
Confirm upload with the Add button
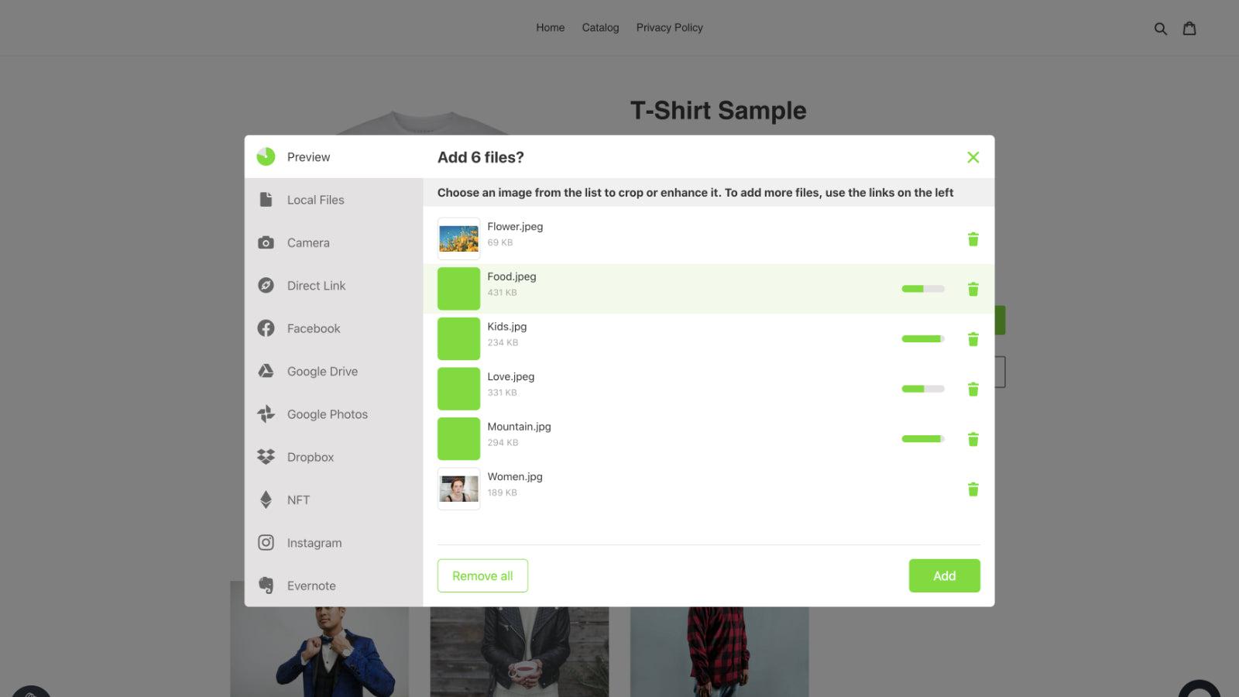tap(944, 575)
